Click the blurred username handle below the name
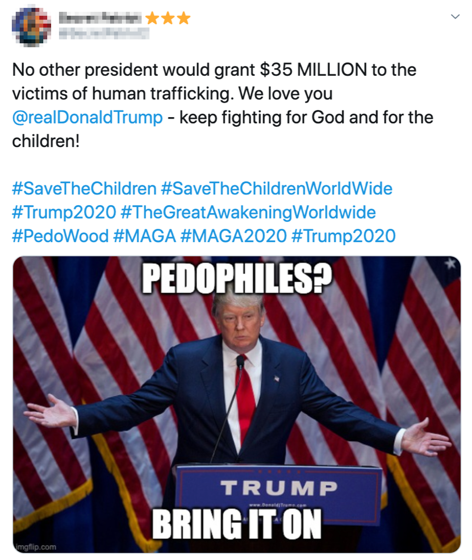Image resolution: width=472 pixels, height=560 pixels. tap(103, 34)
